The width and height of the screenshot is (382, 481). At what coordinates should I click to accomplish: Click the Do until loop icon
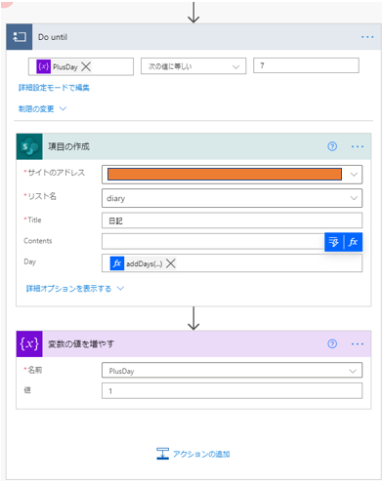20,37
